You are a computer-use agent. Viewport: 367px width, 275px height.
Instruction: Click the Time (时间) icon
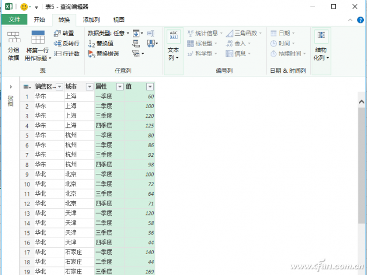pos(273,43)
